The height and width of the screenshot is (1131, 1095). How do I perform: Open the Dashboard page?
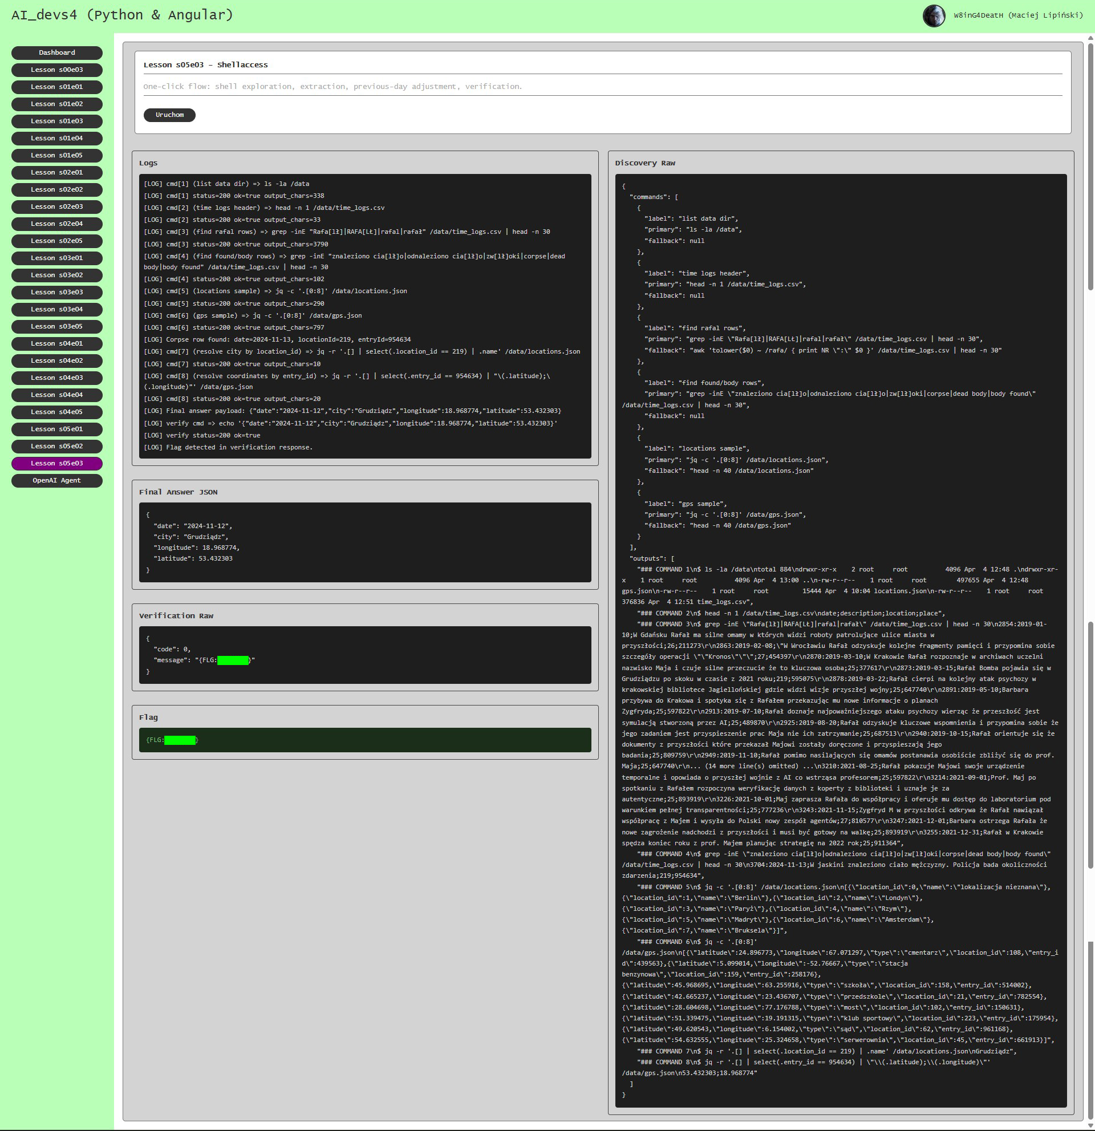tap(56, 52)
